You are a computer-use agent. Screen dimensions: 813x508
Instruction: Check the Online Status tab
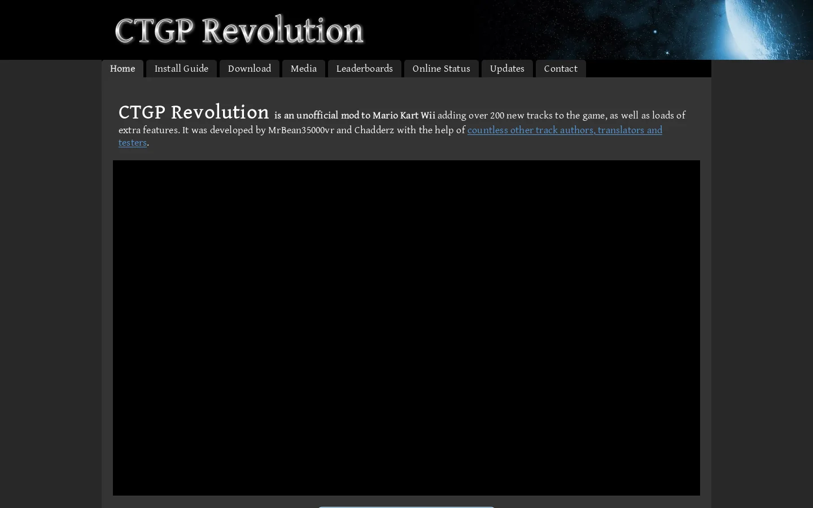[442, 68]
